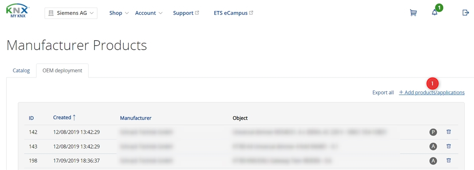Viewport: 474px width, 170px height.
Task: Delete product row with ID 143
Action: pyautogui.click(x=449, y=146)
